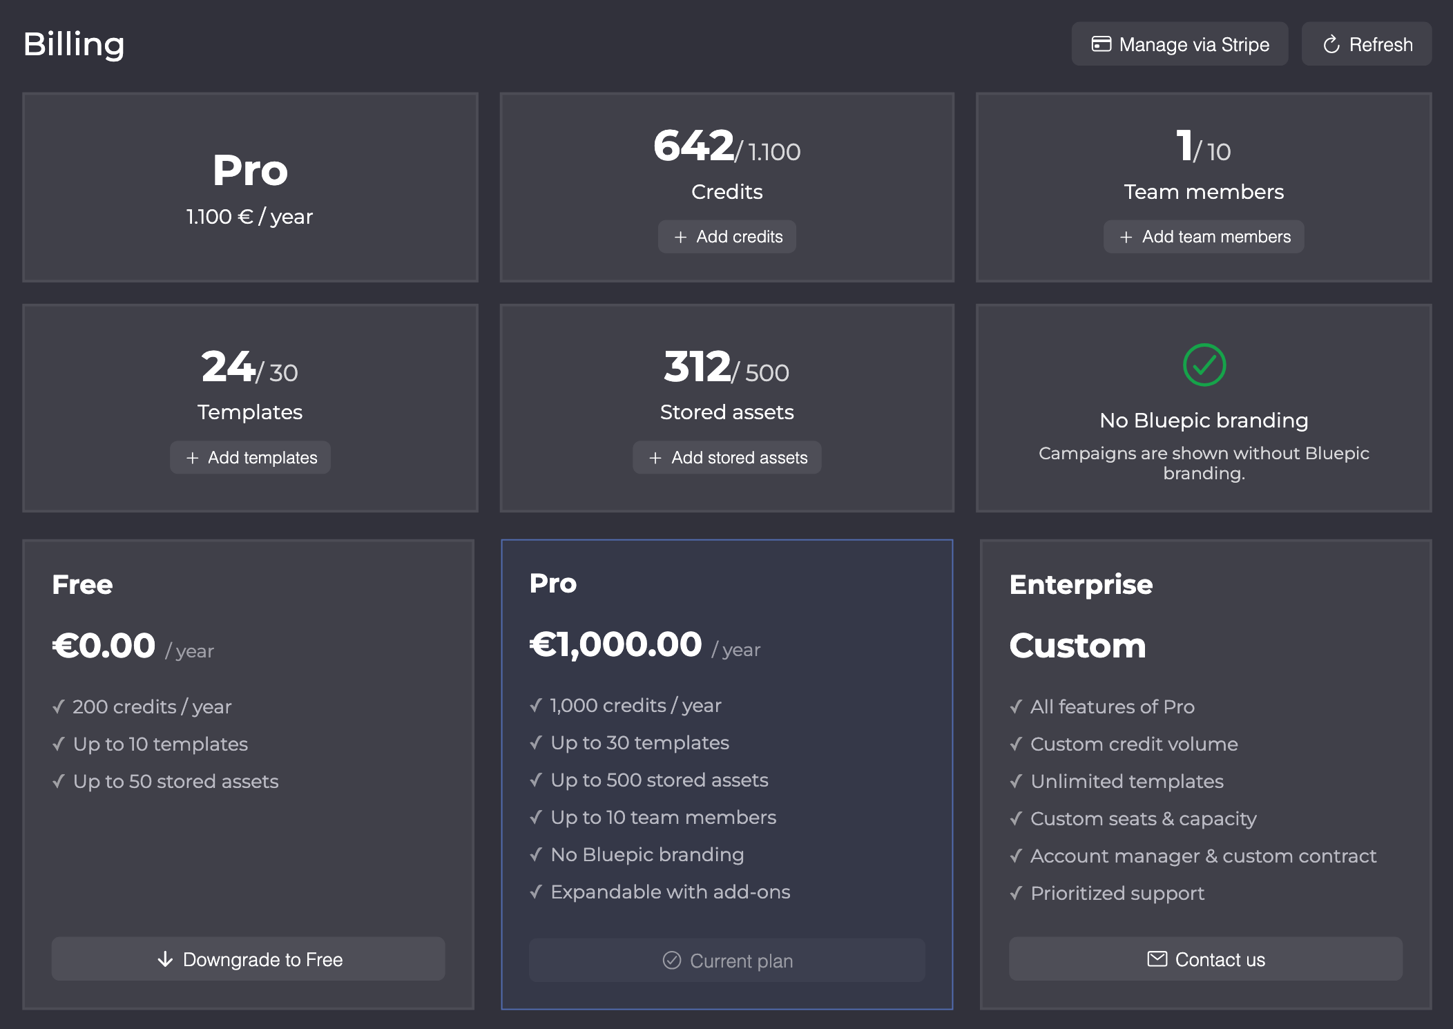Click 'Unlimited templates' Enterprise feature
This screenshot has height=1029, width=1453.
(1127, 781)
